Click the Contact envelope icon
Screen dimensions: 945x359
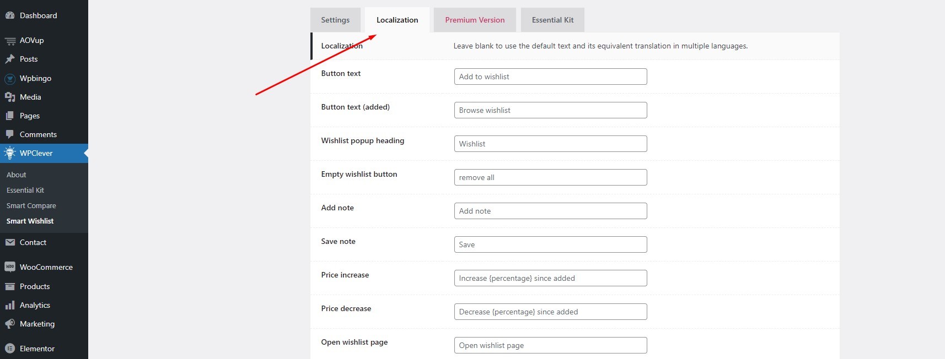[10, 242]
